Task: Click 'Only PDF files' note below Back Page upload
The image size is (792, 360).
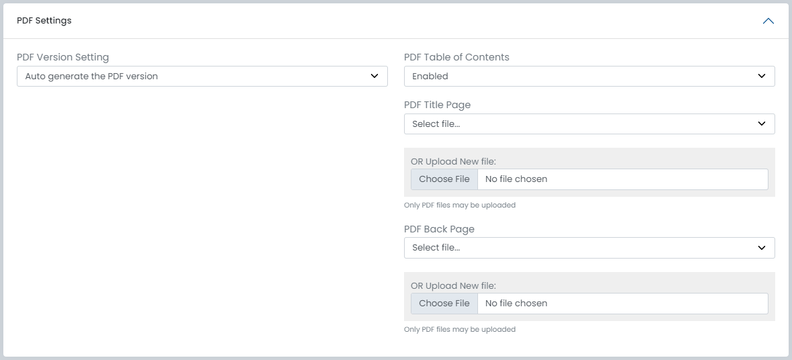Action: [x=460, y=330]
